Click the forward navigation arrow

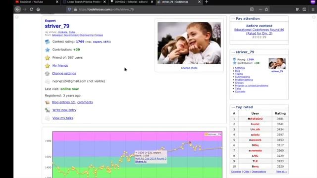coord(25,9)
